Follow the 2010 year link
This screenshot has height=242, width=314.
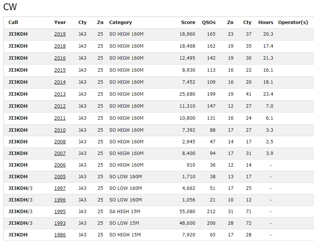(x=60, y=130)
